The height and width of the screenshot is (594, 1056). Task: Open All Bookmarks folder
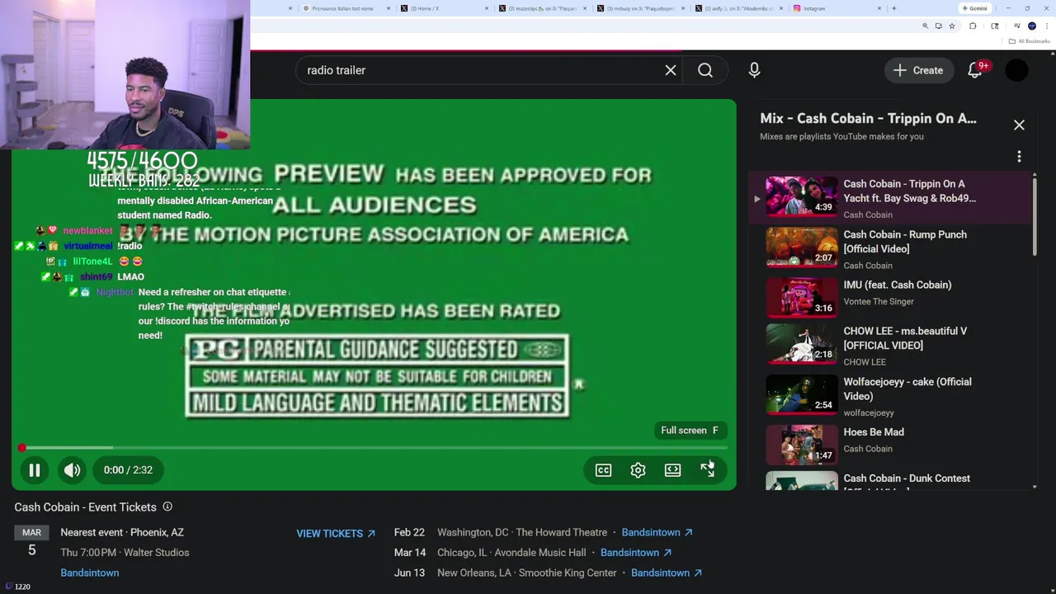(x=1030, y=41)
